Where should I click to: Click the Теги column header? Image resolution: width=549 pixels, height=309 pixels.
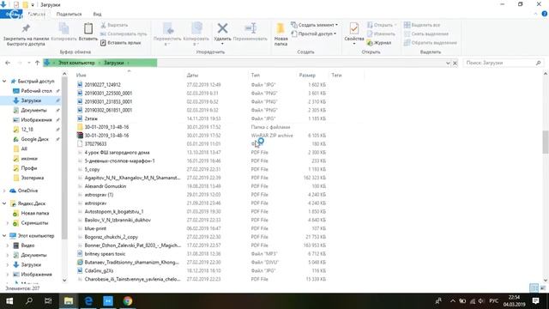[336, 75]
